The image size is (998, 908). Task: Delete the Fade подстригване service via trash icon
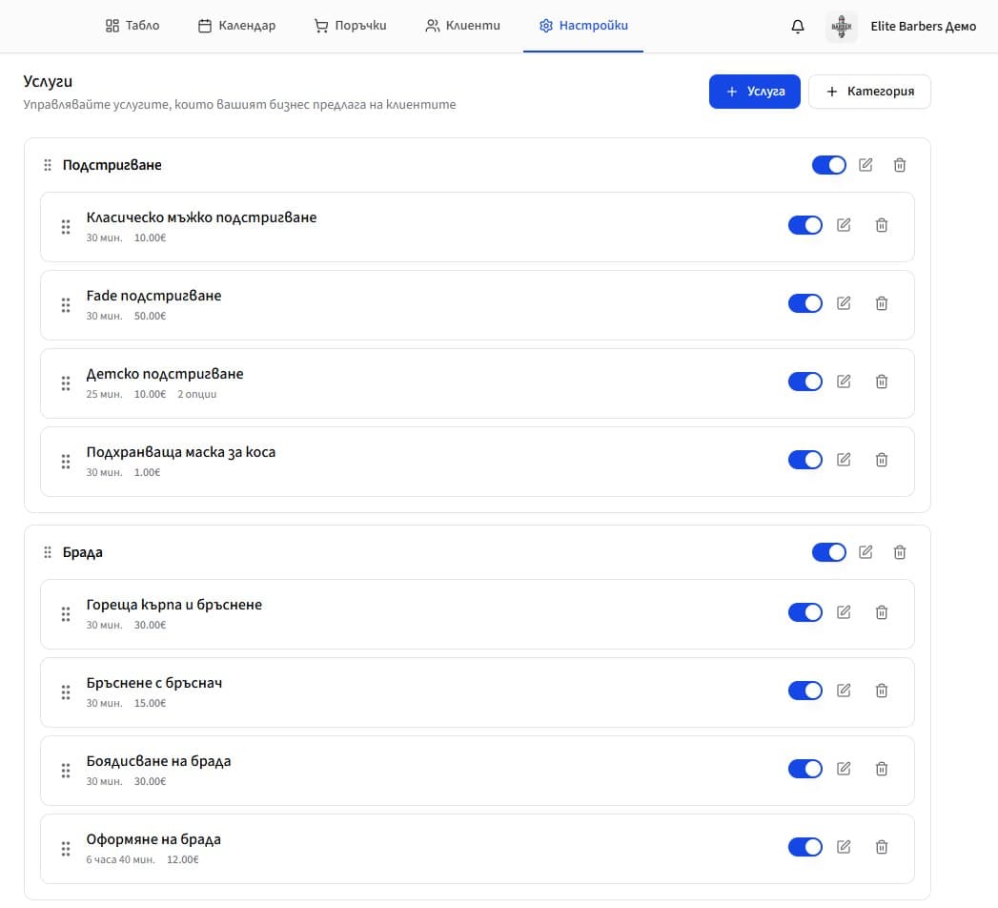point(881,303)
